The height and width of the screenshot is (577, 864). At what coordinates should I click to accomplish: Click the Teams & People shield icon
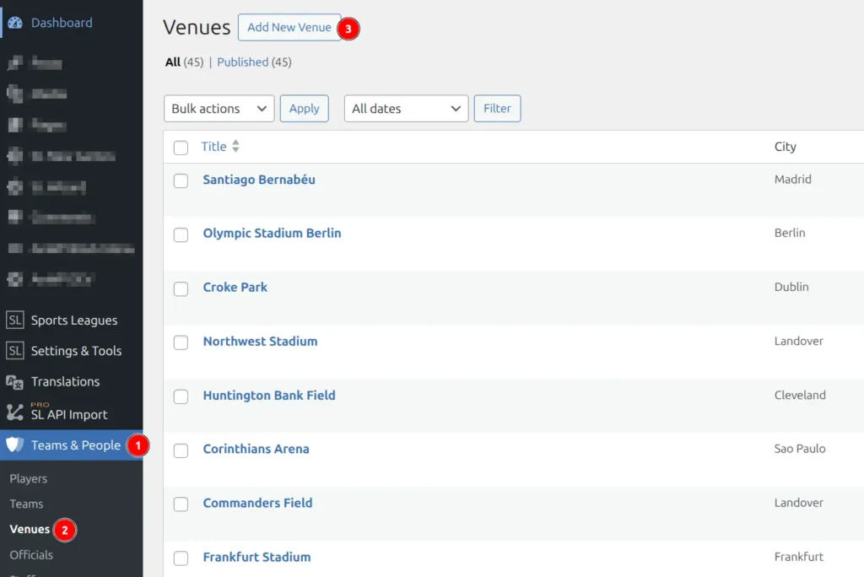click(x=15, y=445)
